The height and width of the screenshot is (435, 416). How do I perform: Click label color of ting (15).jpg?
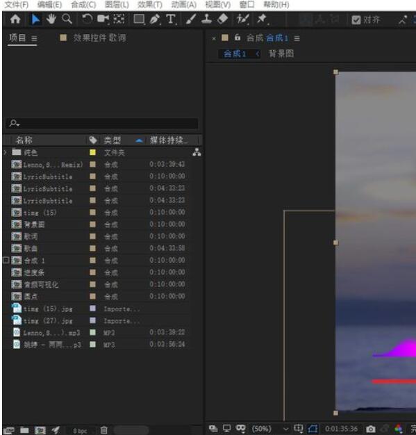coord(92,309)
